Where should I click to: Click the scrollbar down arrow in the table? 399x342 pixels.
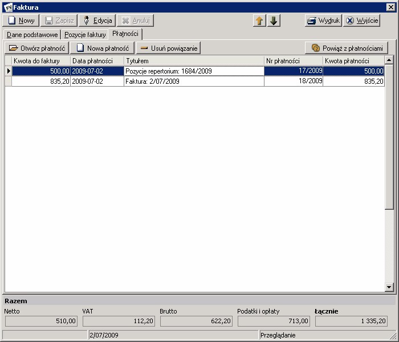coord(389,287)
